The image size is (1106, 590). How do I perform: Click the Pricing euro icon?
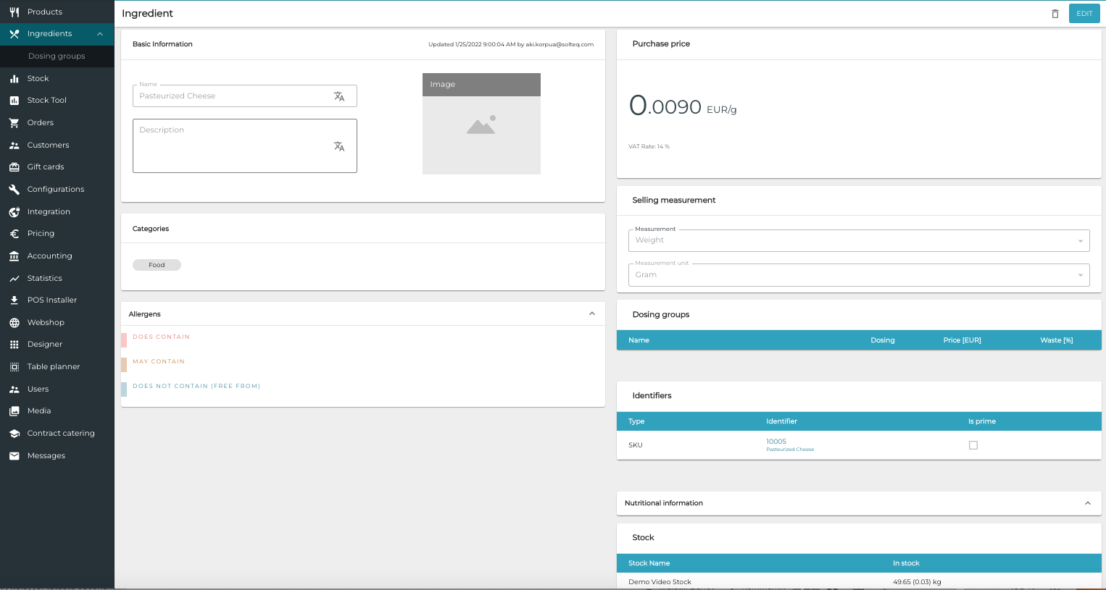[x=14, y=233]
